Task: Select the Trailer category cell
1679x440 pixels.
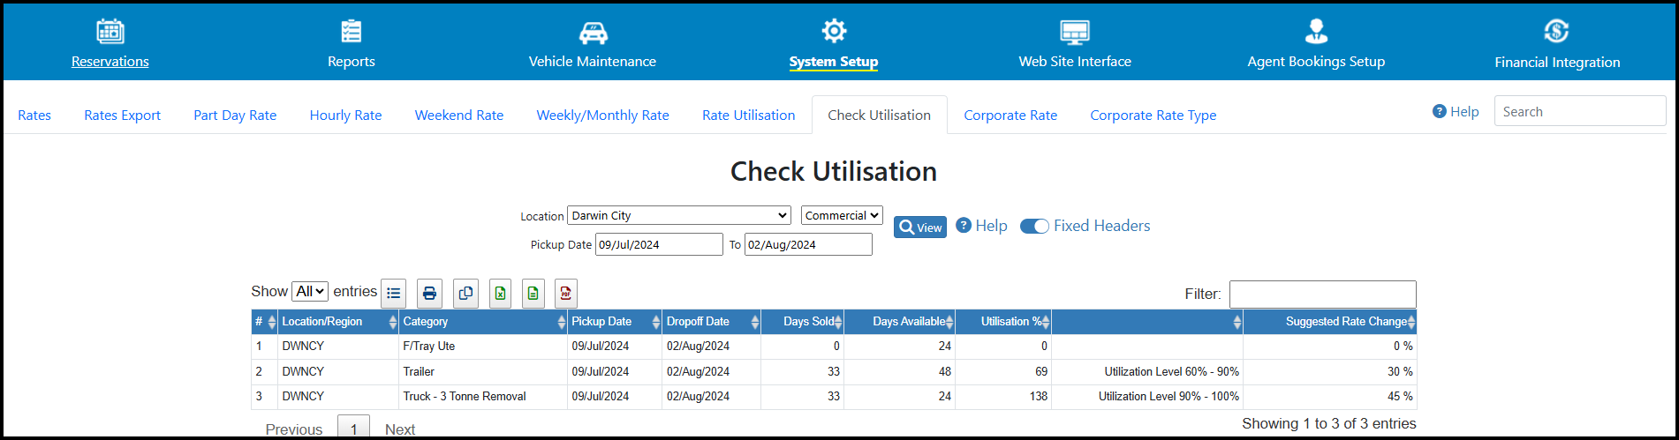Action: [x=483, y=372]
